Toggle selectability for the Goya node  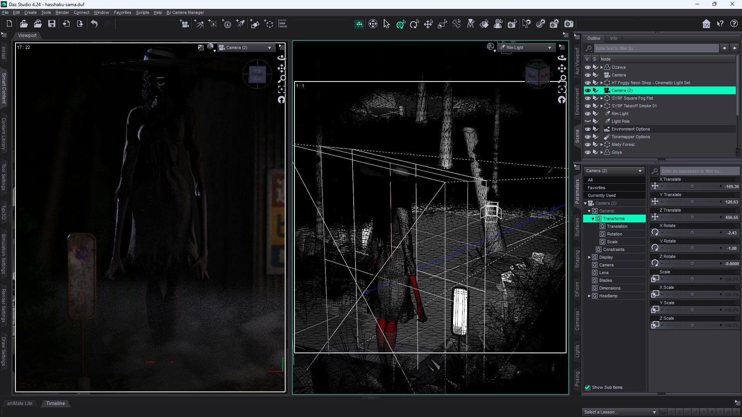tap(596, 152)
